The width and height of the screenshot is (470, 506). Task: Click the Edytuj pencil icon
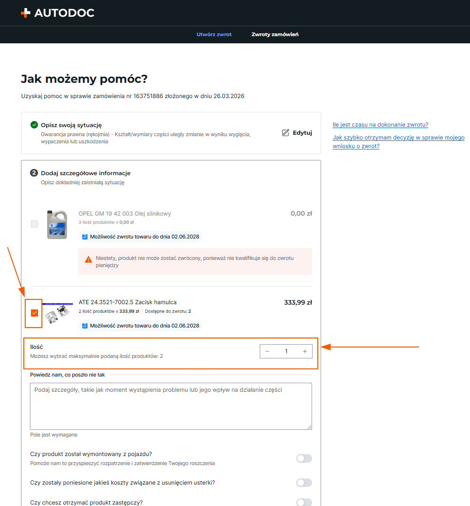click(x=285, y=133)
